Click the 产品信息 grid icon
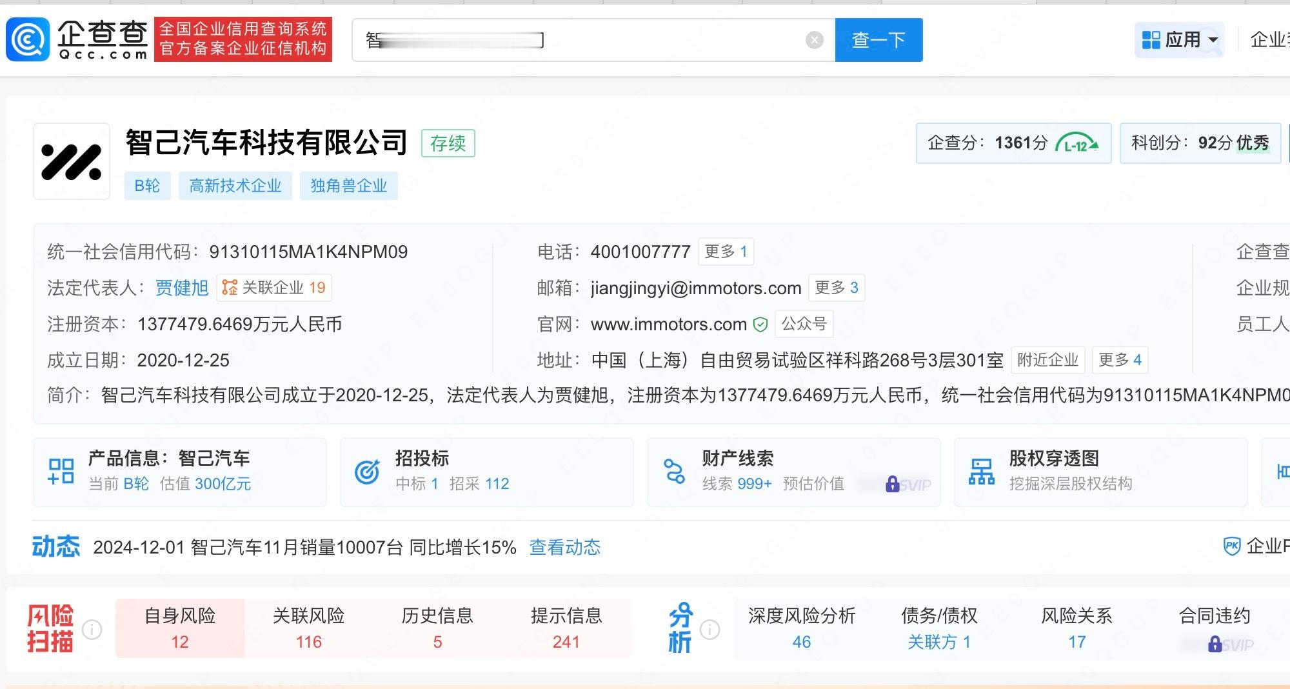 tap(61, 472)
